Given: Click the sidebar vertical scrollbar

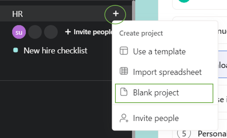Looking at the screenshot, I should tap(134, 69).
